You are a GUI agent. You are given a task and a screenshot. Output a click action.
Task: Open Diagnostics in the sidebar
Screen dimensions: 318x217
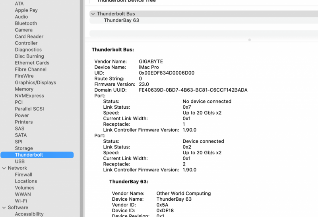click(x=28, y=50)
